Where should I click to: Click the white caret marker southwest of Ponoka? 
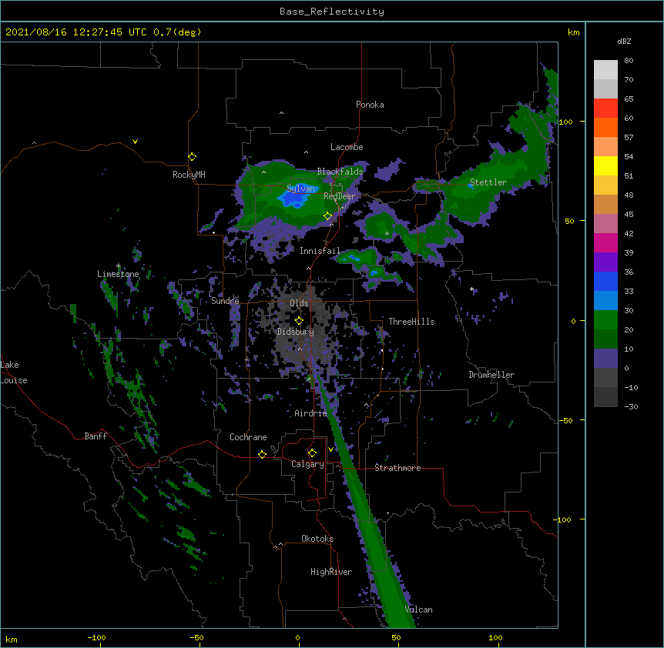tap(281, 113)
